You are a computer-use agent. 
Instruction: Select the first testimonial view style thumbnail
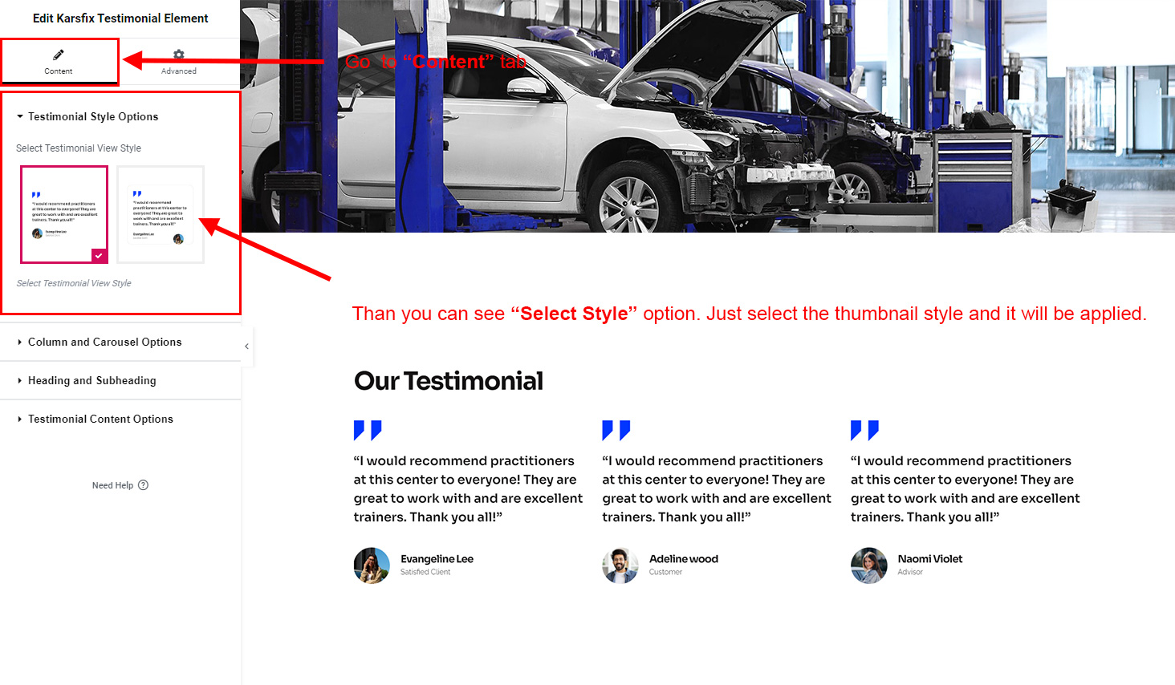click(64, 214)
